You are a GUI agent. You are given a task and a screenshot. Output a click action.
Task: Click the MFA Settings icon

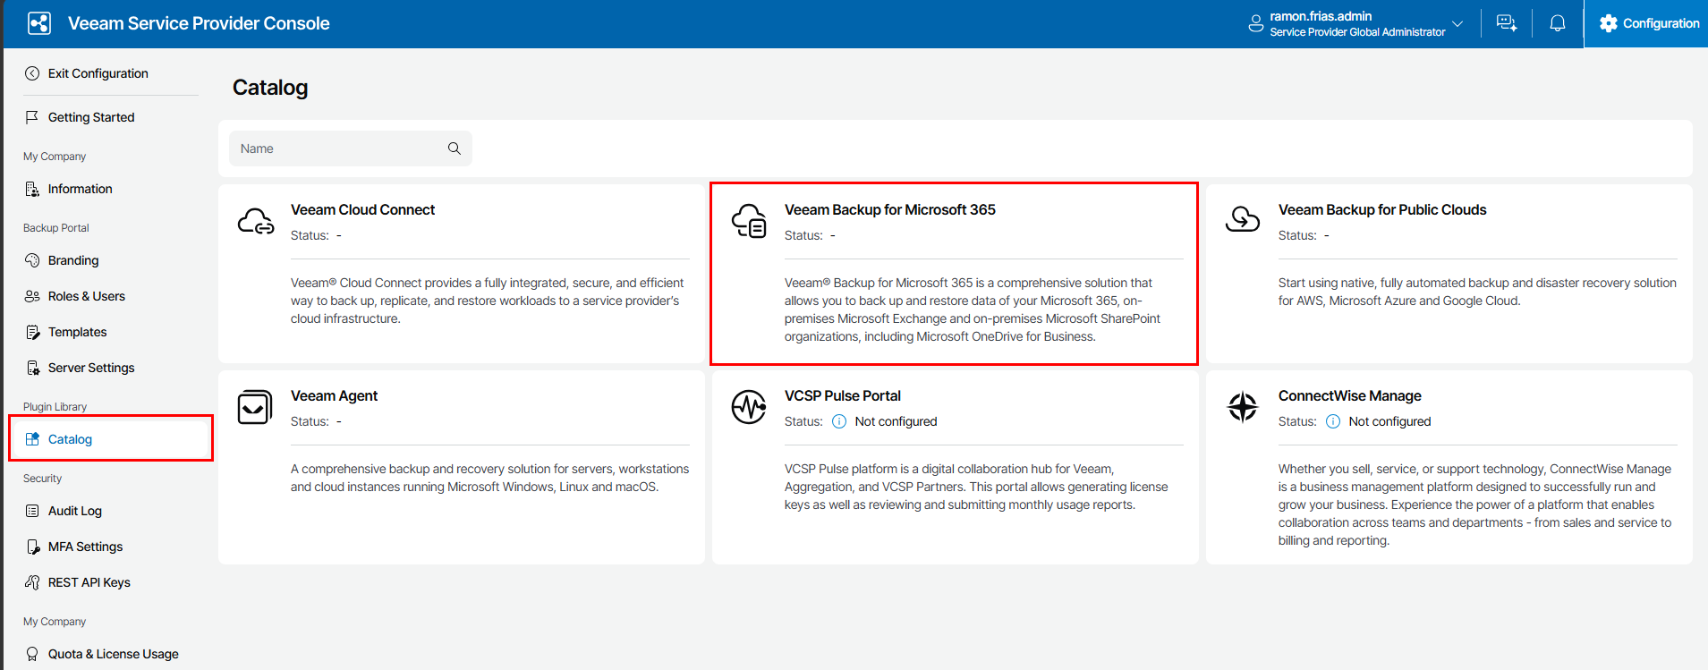coord(32,547)
